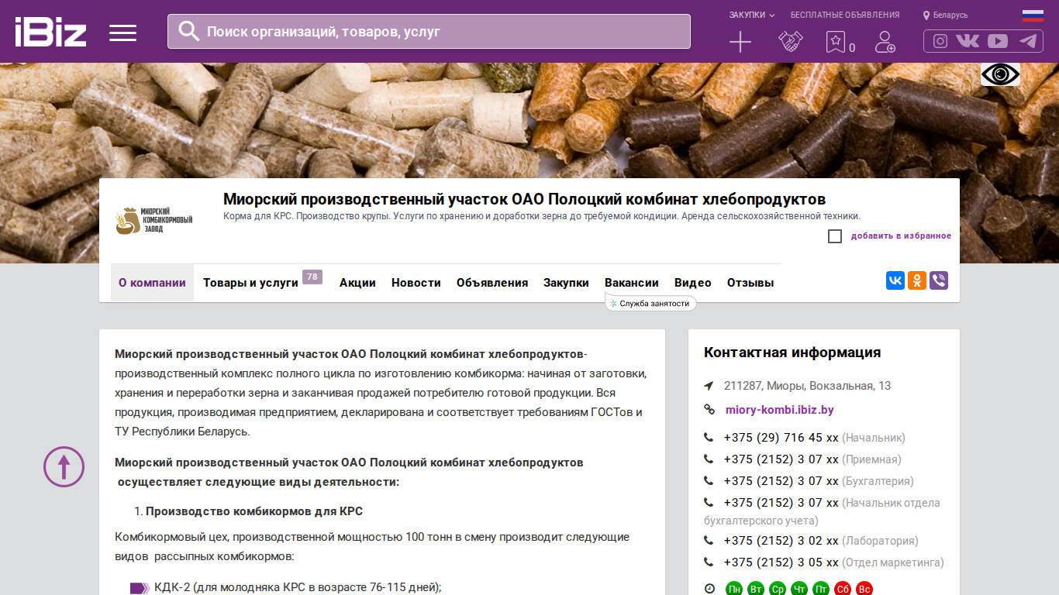1059x595 pixels.
Task: Select Вт working day circle
Action: tap(756, 589)
